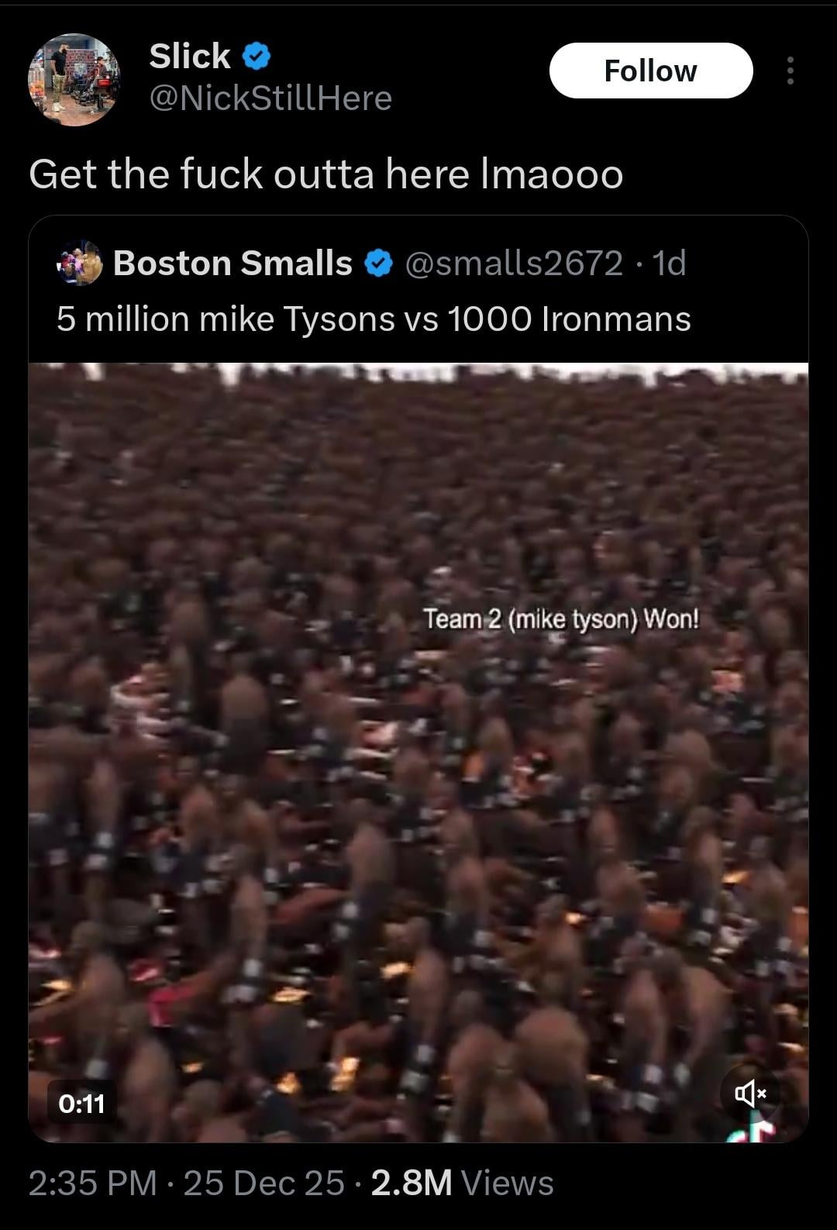Open Slick's profile avatar
Image resolution: width=837 pixels, height=1230 pixels.
pyautogui.click(x=74, y=80)
